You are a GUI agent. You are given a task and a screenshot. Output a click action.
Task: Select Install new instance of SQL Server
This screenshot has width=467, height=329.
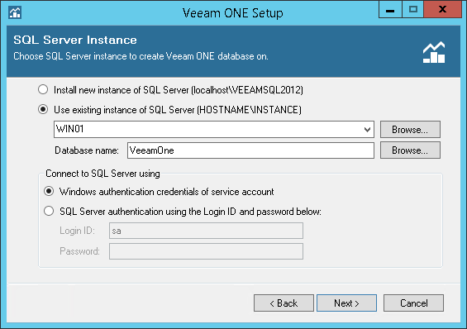point(43,89)
